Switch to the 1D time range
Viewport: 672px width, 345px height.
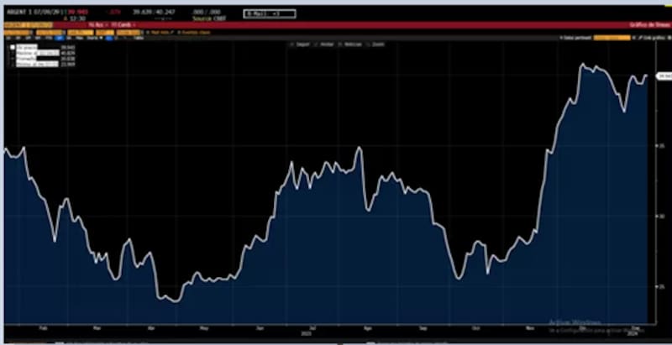(x=8, y=38)
